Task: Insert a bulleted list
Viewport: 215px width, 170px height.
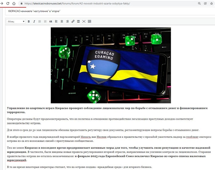Action: (x=40, y=22)
